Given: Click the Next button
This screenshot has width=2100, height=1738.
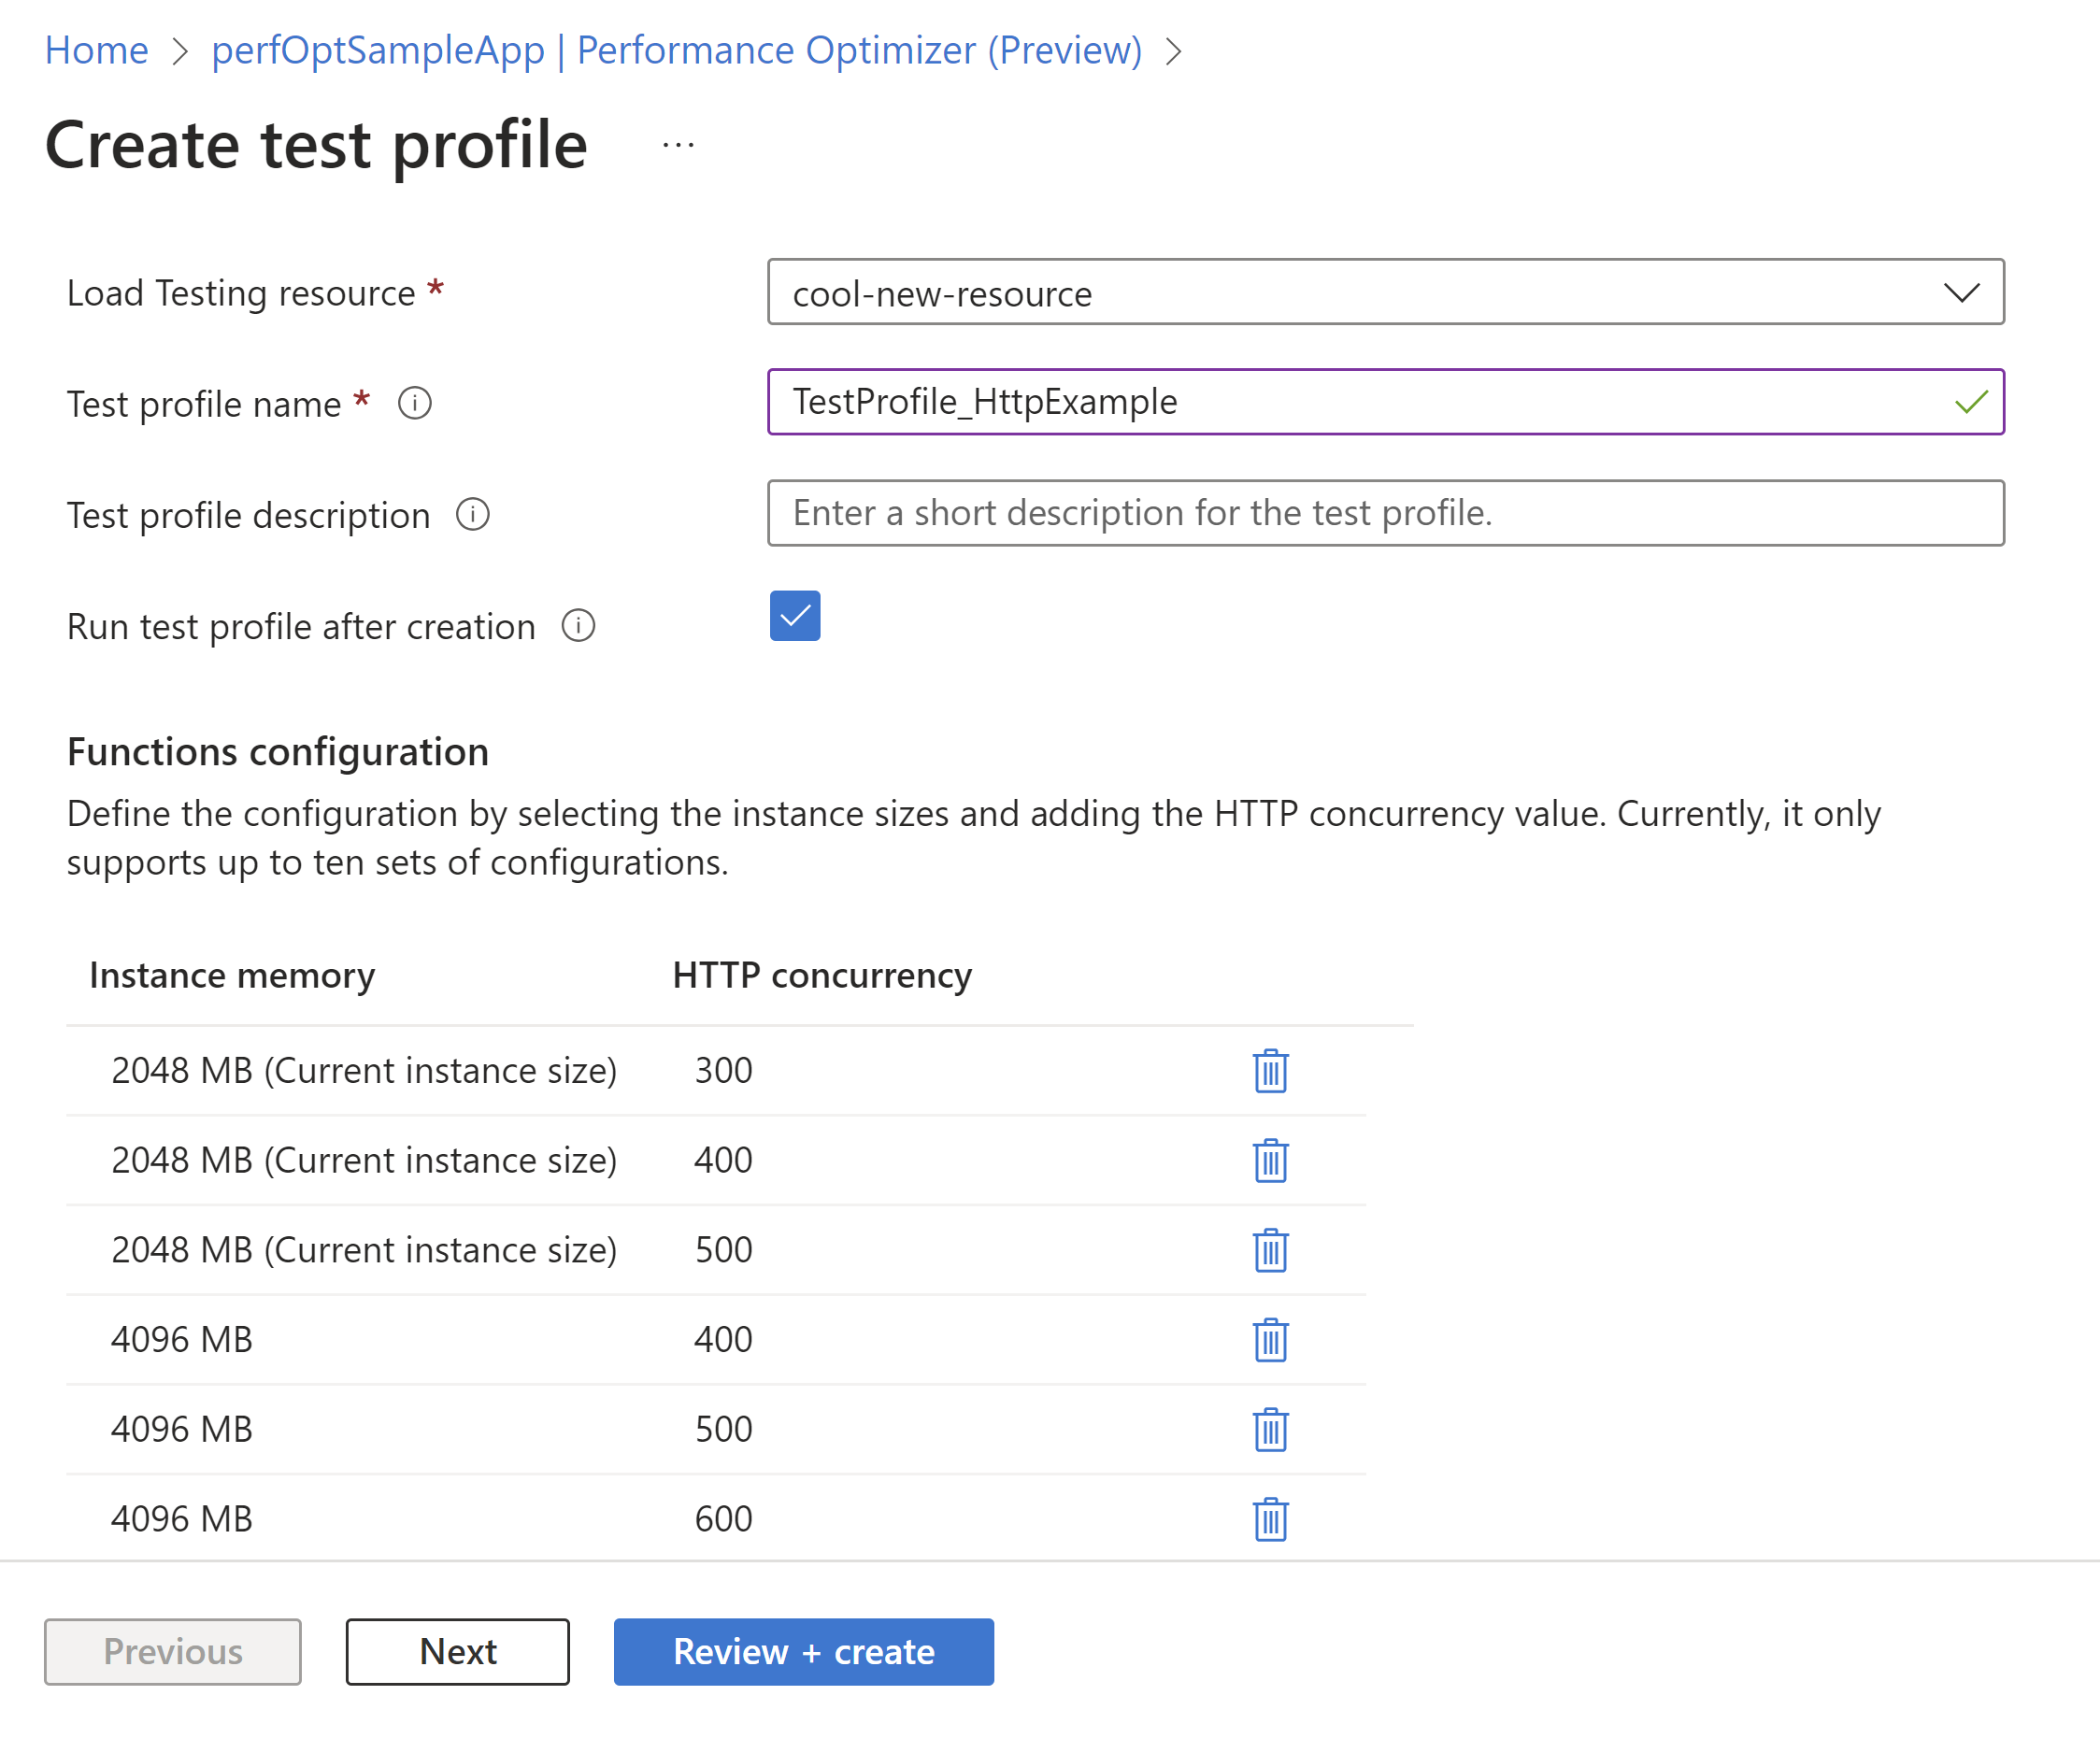Looking at the screenshot, I should 457,1651.
